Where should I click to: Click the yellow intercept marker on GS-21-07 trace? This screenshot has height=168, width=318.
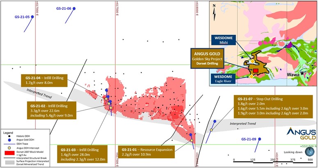[211, 130]
